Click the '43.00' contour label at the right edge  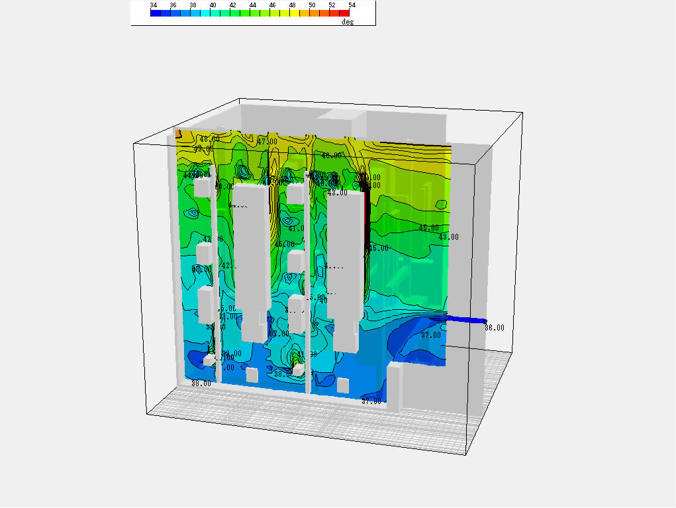(x=448, y=236)
